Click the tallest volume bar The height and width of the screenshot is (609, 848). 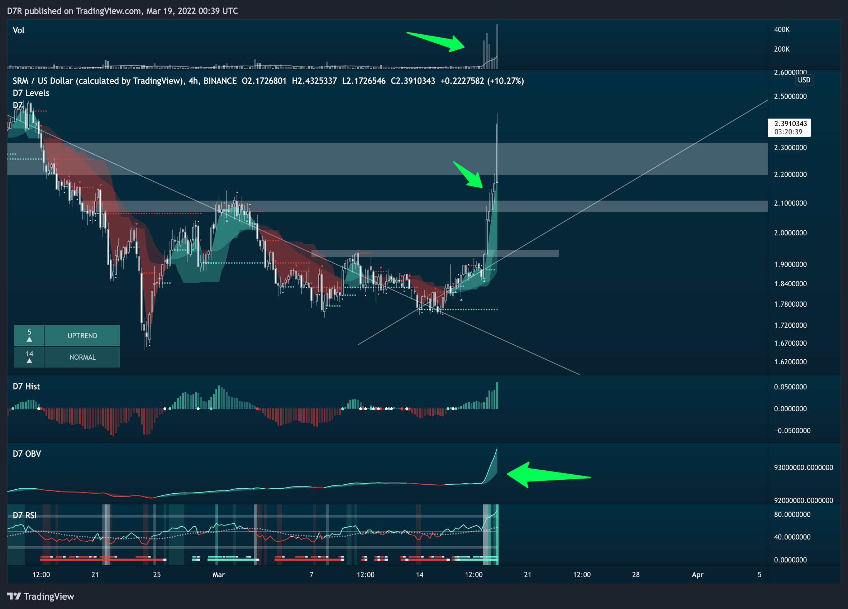click(497, 46)
